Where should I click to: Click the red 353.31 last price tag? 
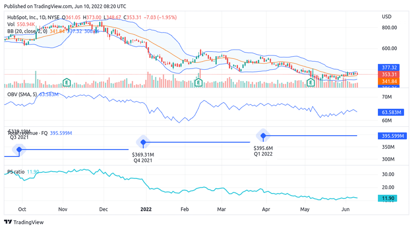[390, 75]
